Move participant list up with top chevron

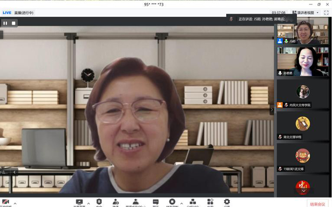click(x=304, y=22)
